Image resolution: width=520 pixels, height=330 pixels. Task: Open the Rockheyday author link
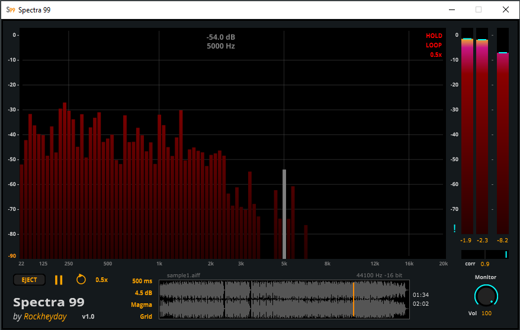click(45, 316)
